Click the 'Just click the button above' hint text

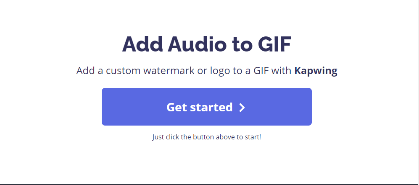pyautogui.click(x=207, y=137)
